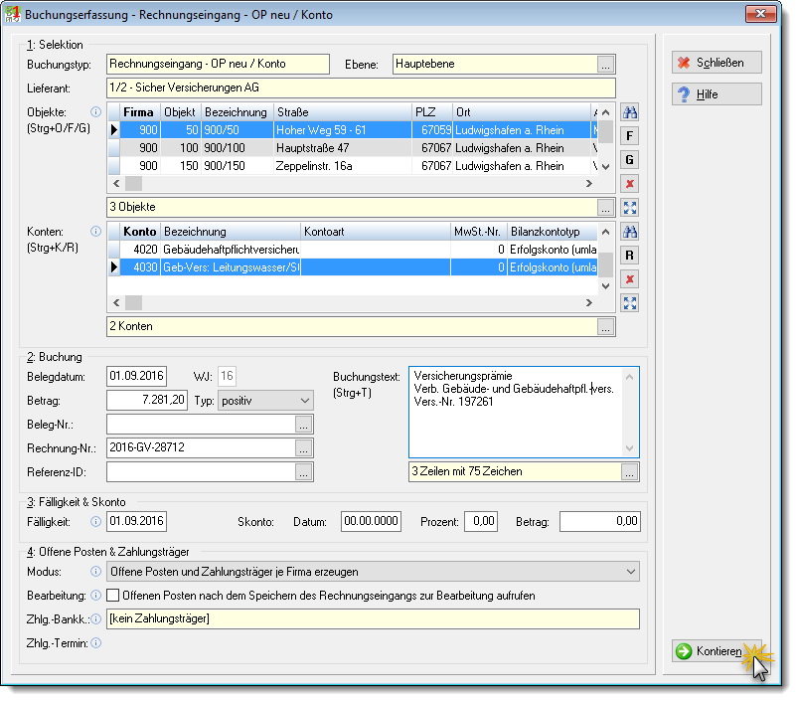The width and height of the screenshot is (797, 701).
Task: Click the F button next to objects list
Action: click(x=629, y=136)
